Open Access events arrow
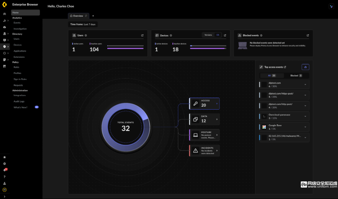338x199 pixels. pos(217,104)
